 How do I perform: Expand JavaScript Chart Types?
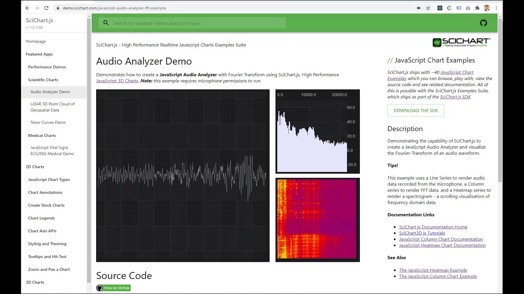point(49,180)
